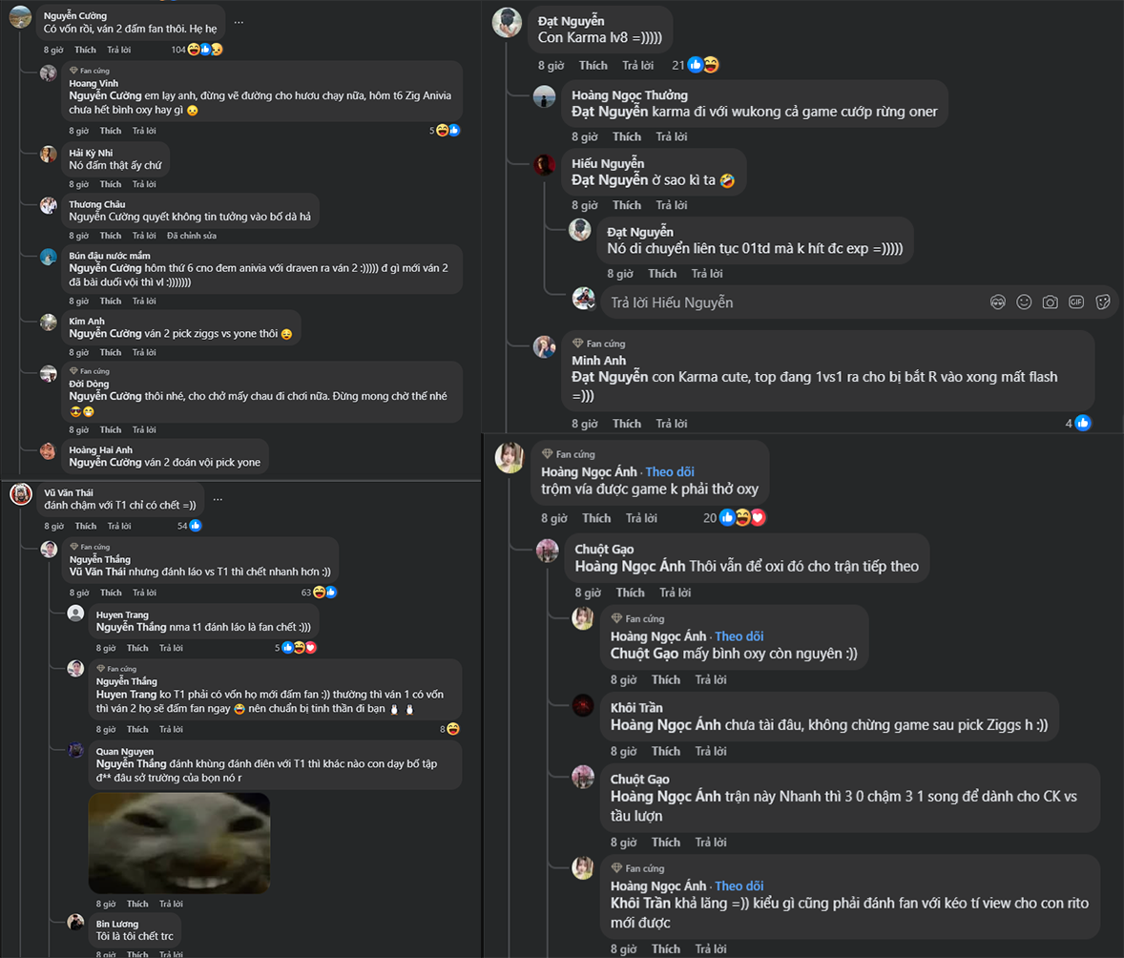1124x958 pixels.
Task: Open GIF picker in reply box
Action: click(1076, 302)
